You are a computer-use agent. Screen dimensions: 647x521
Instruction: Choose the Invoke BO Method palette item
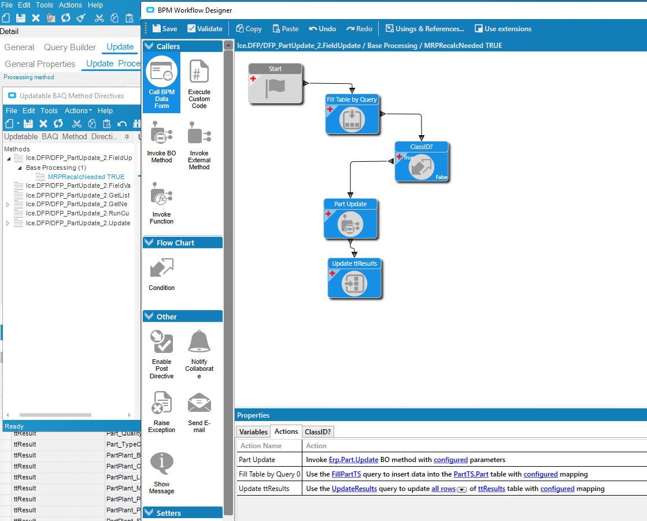coord(161,142)
